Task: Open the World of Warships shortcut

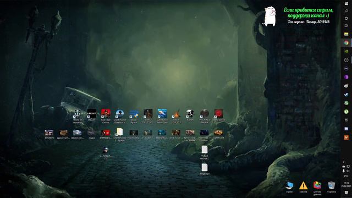Action: pos(78,116)
